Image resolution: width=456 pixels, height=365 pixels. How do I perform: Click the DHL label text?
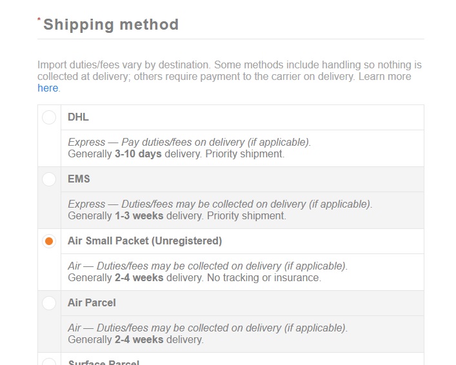point(78,117)
